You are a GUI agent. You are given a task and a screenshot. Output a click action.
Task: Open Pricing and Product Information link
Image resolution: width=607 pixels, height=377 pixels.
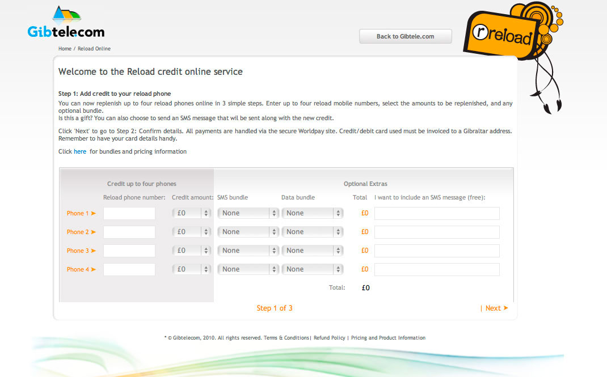[x=388, y=338]
